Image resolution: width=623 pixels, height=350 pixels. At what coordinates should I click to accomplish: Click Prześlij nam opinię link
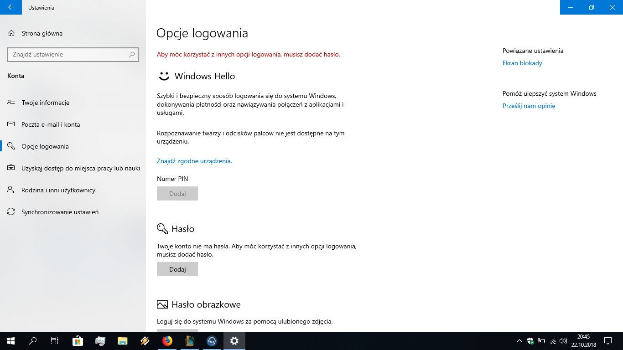tap(529, 106)
